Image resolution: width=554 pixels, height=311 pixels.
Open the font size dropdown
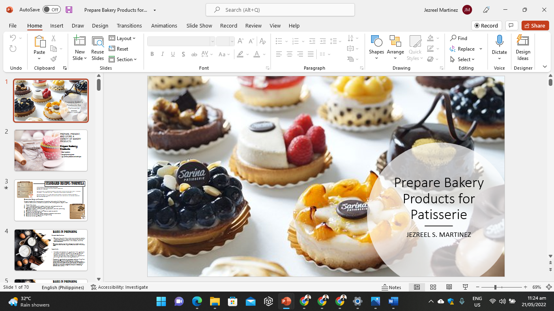pos(232,41)
